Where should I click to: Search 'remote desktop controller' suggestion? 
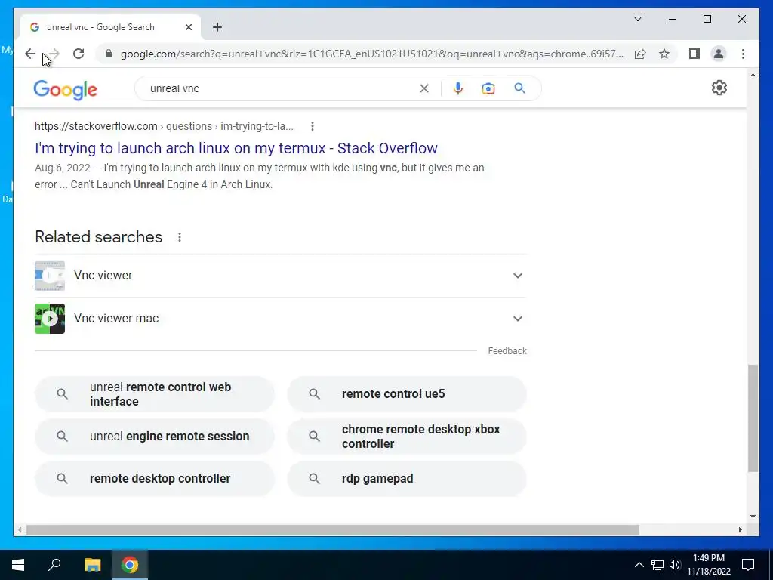(x=154, y=478)
